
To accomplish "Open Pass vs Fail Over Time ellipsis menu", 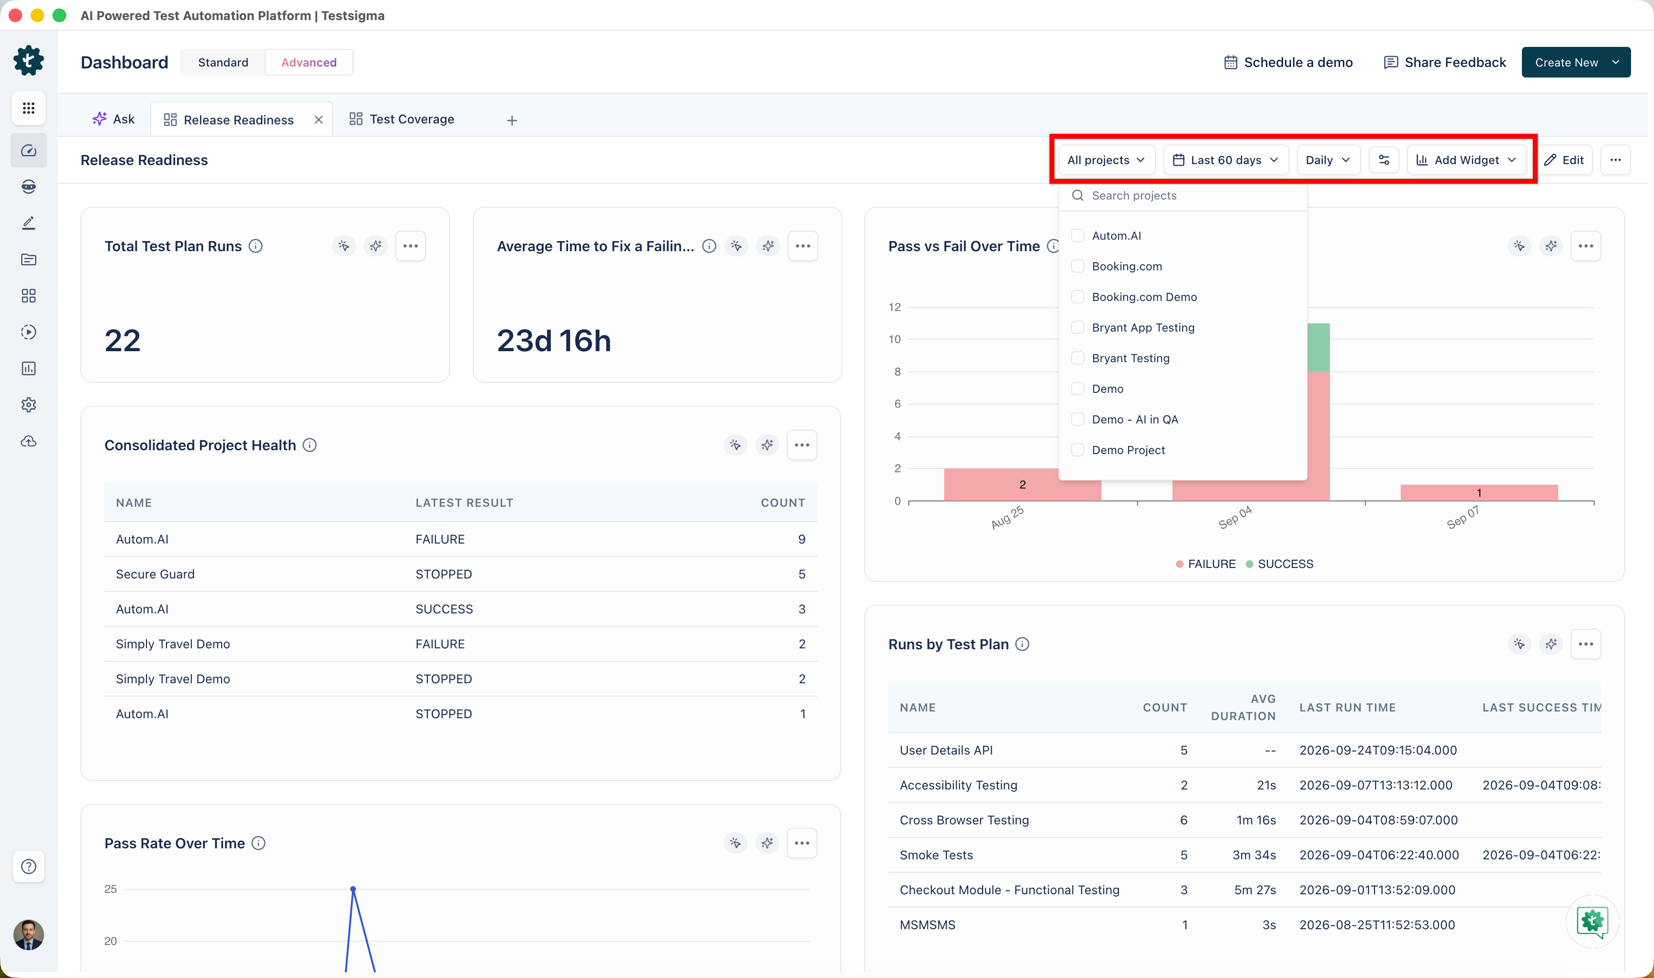I will [1586, 246].
